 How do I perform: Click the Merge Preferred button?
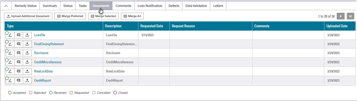(x=70, y=16)
